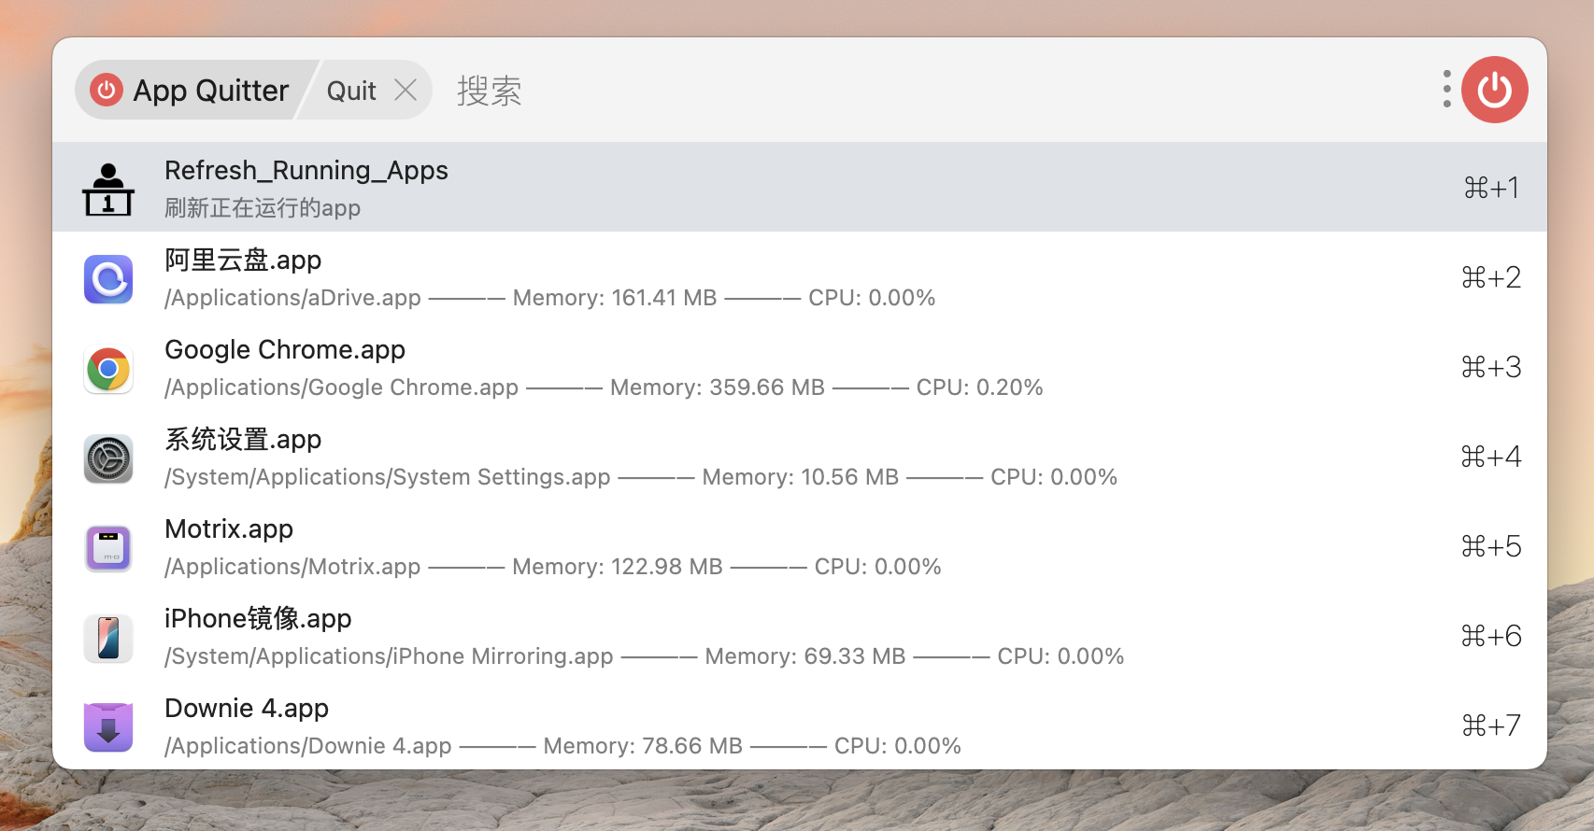Viewport: 1594px width, 831px height.
Task: Click the 刷新正在运行的app subtitle
Action: point(263,208)
